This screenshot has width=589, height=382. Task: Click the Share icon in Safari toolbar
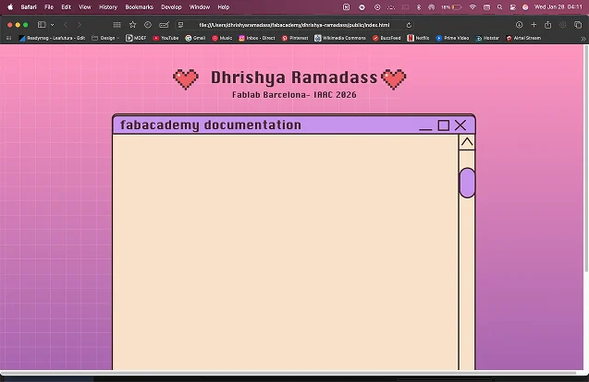[548, 25]
